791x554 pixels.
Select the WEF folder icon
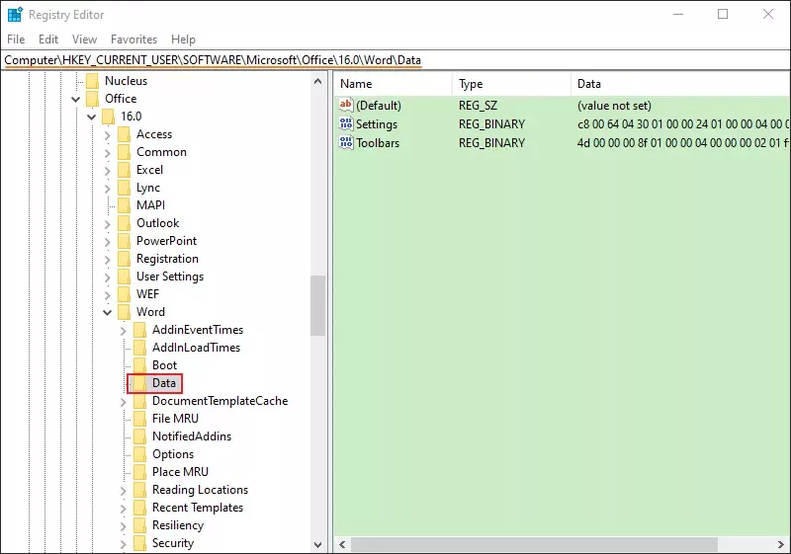pos(124,294)
